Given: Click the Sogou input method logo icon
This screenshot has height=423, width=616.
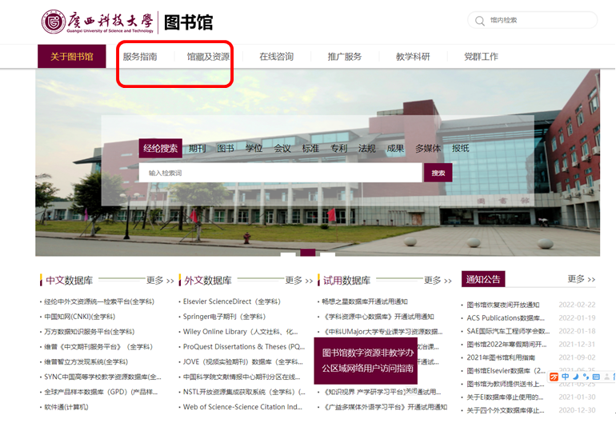Looking at the screenshot, I should pyautogui.click(x=554, y=377).
